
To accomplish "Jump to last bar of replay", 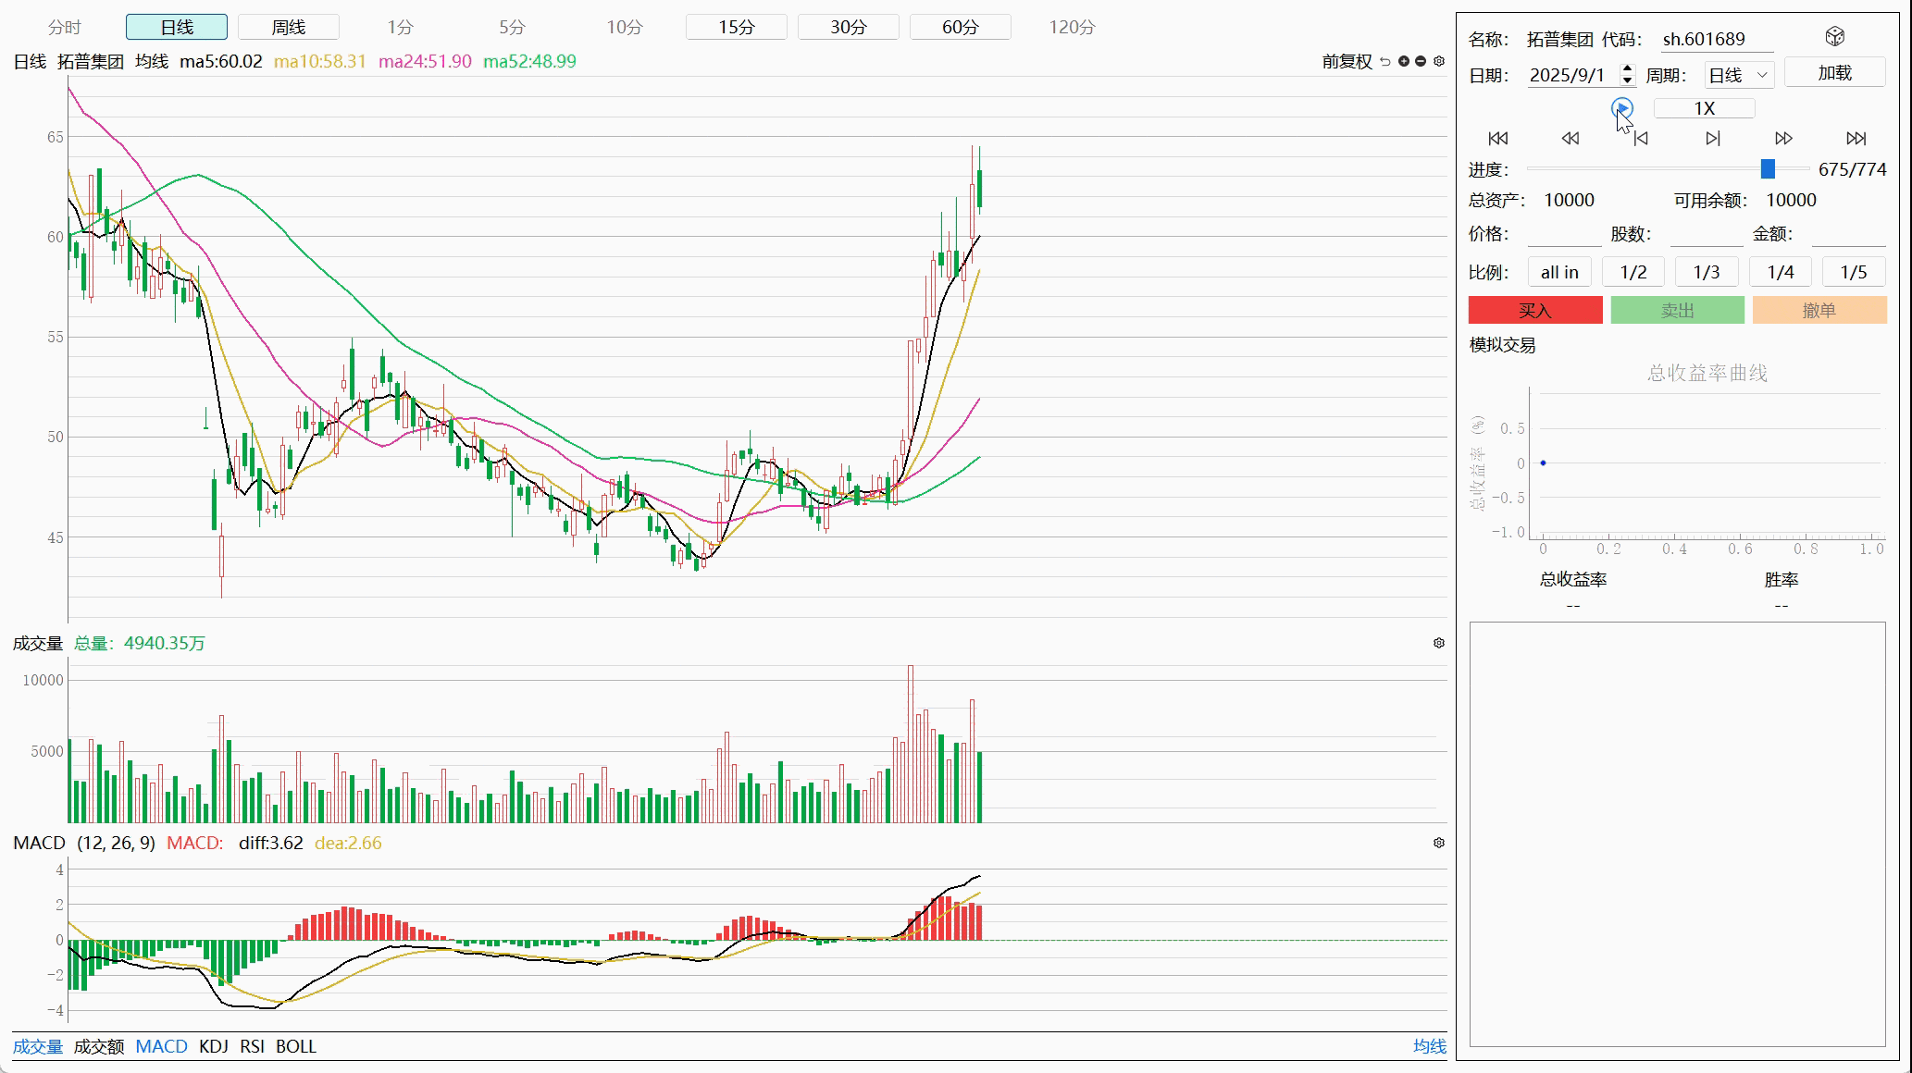I will click(1856, 139).
